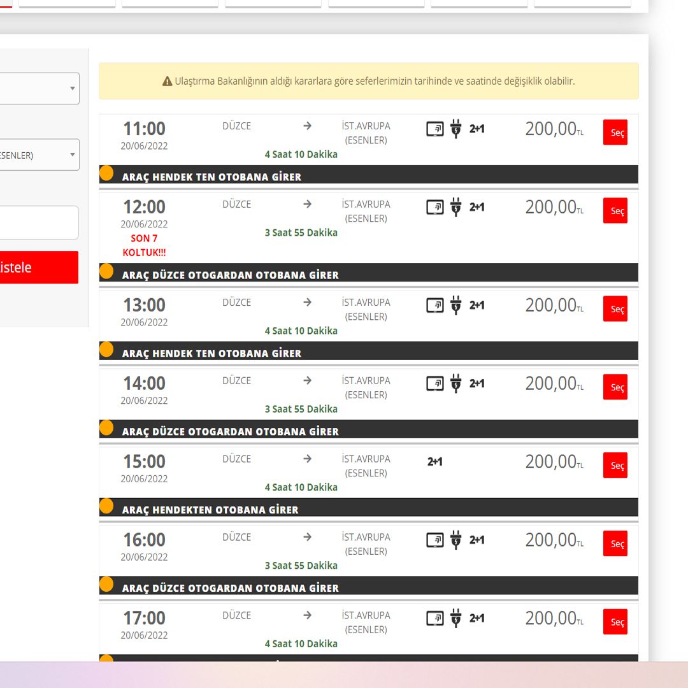This screenshot has width=688, height=688.
Task: Click the 12:00 departure time
Action: [145, 207]
